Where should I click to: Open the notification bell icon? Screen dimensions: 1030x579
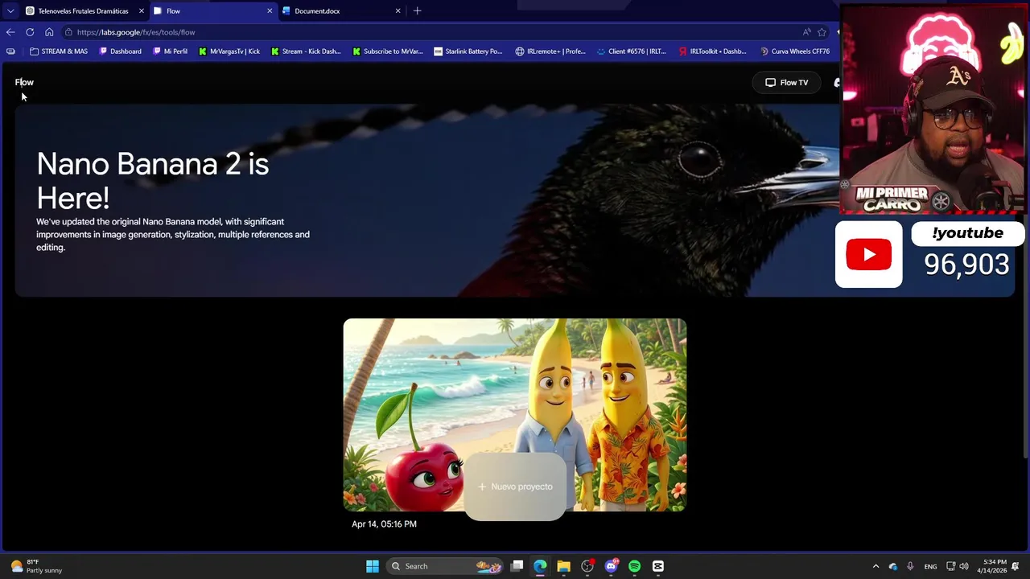coord(1016,566)
